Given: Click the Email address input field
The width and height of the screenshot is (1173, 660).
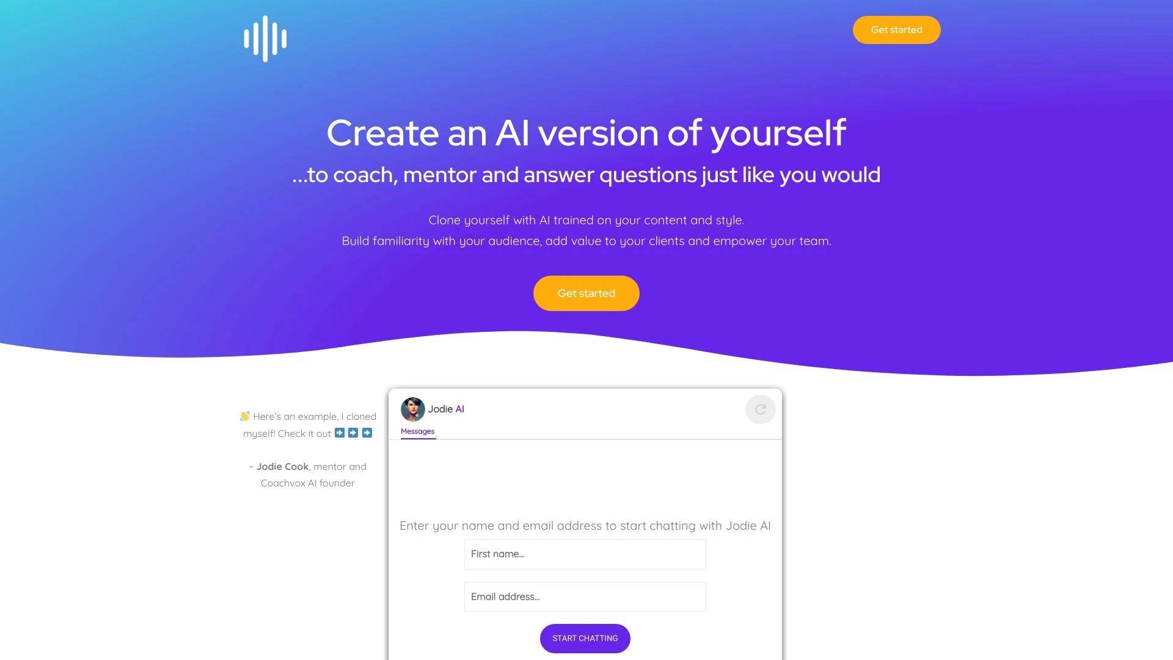Looking at the screenshot, I should [585, 596].
